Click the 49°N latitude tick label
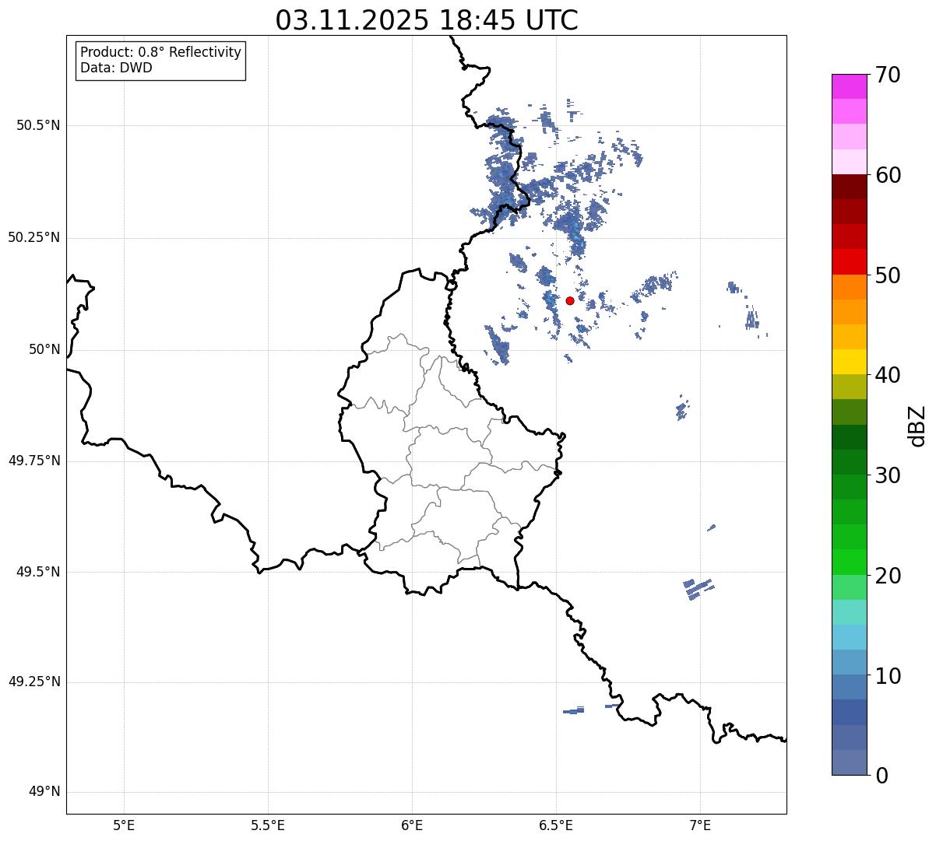The image size is (936, 841). tap(44, 792)
